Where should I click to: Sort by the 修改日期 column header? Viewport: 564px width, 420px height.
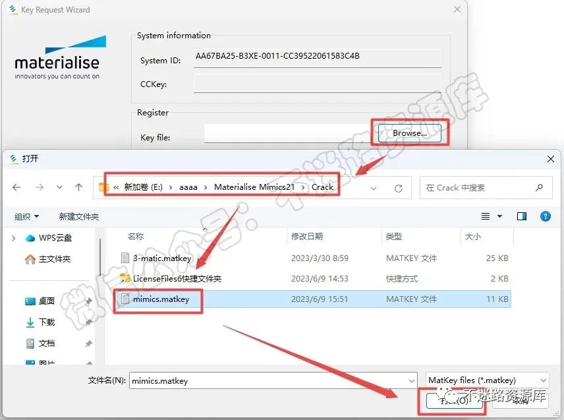307,237
